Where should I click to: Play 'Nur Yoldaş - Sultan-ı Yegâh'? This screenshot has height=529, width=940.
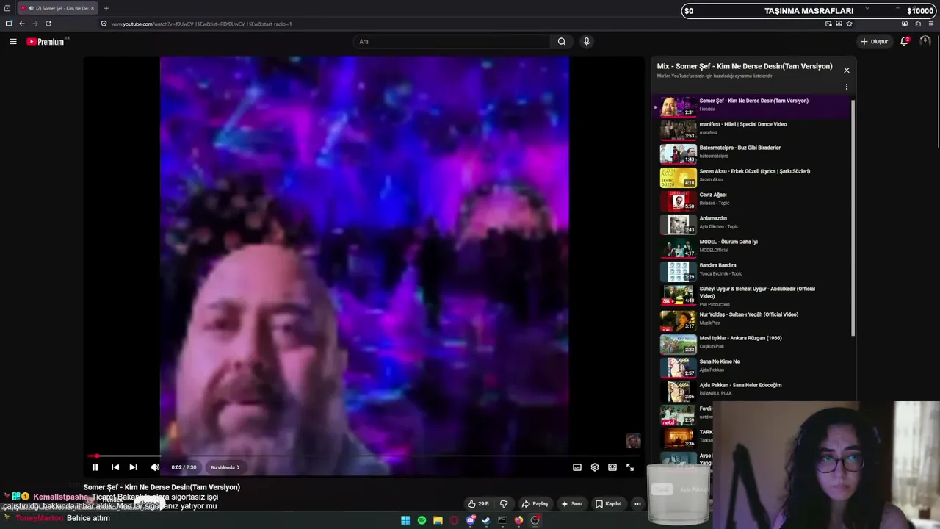(752, 320)
